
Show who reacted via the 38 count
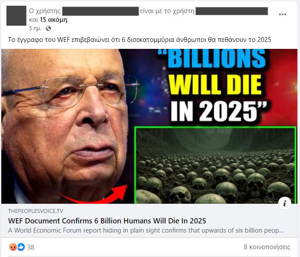[x=30, y=247]
